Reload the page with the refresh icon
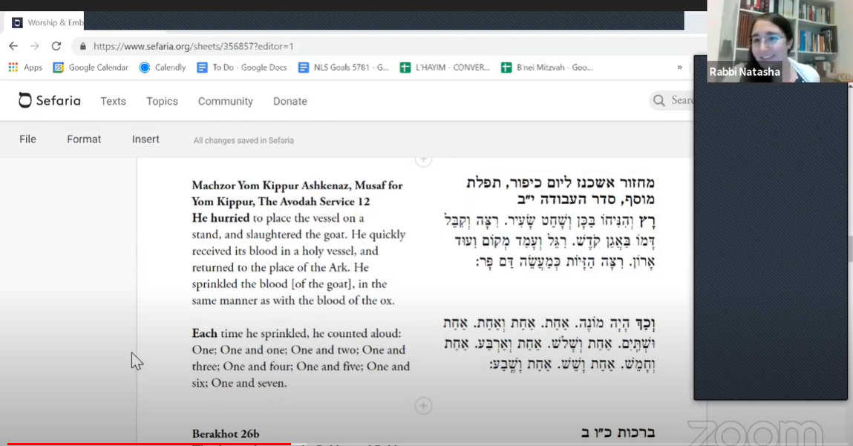The width and height of the screenshot is (853, 446). [x=56, y=46]
